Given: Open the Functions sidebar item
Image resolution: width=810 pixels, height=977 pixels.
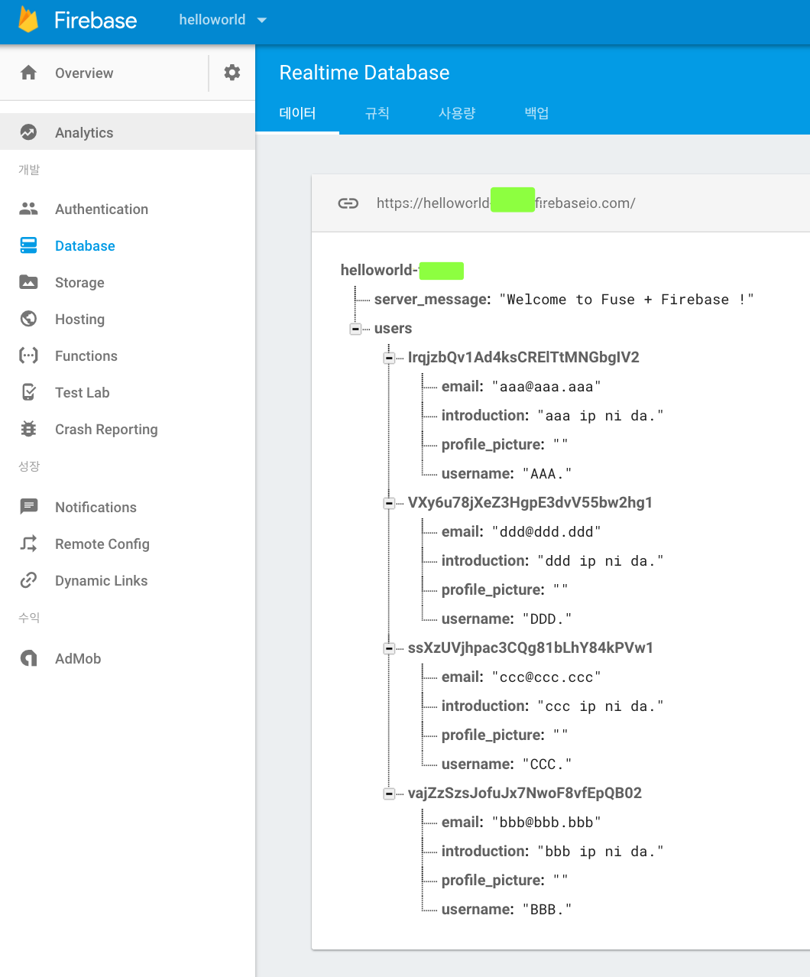Looking at the screenshot, I should coord(86,356).
